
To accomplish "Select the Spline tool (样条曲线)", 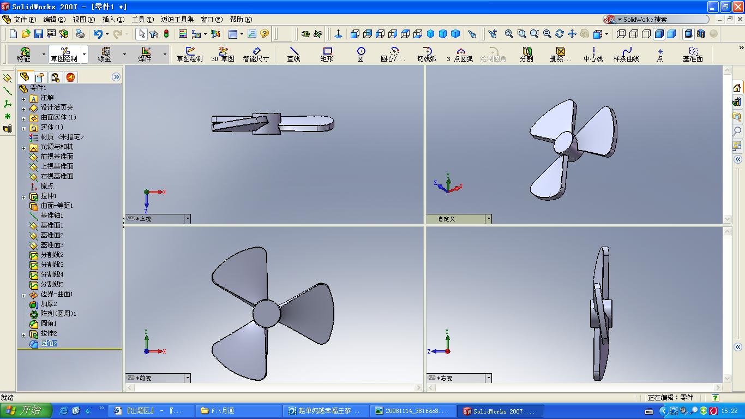I will click(x=626, y=55).
